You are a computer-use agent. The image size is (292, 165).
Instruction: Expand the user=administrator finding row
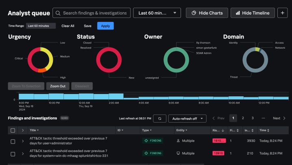pyautogui.click(x=23, y=141)
